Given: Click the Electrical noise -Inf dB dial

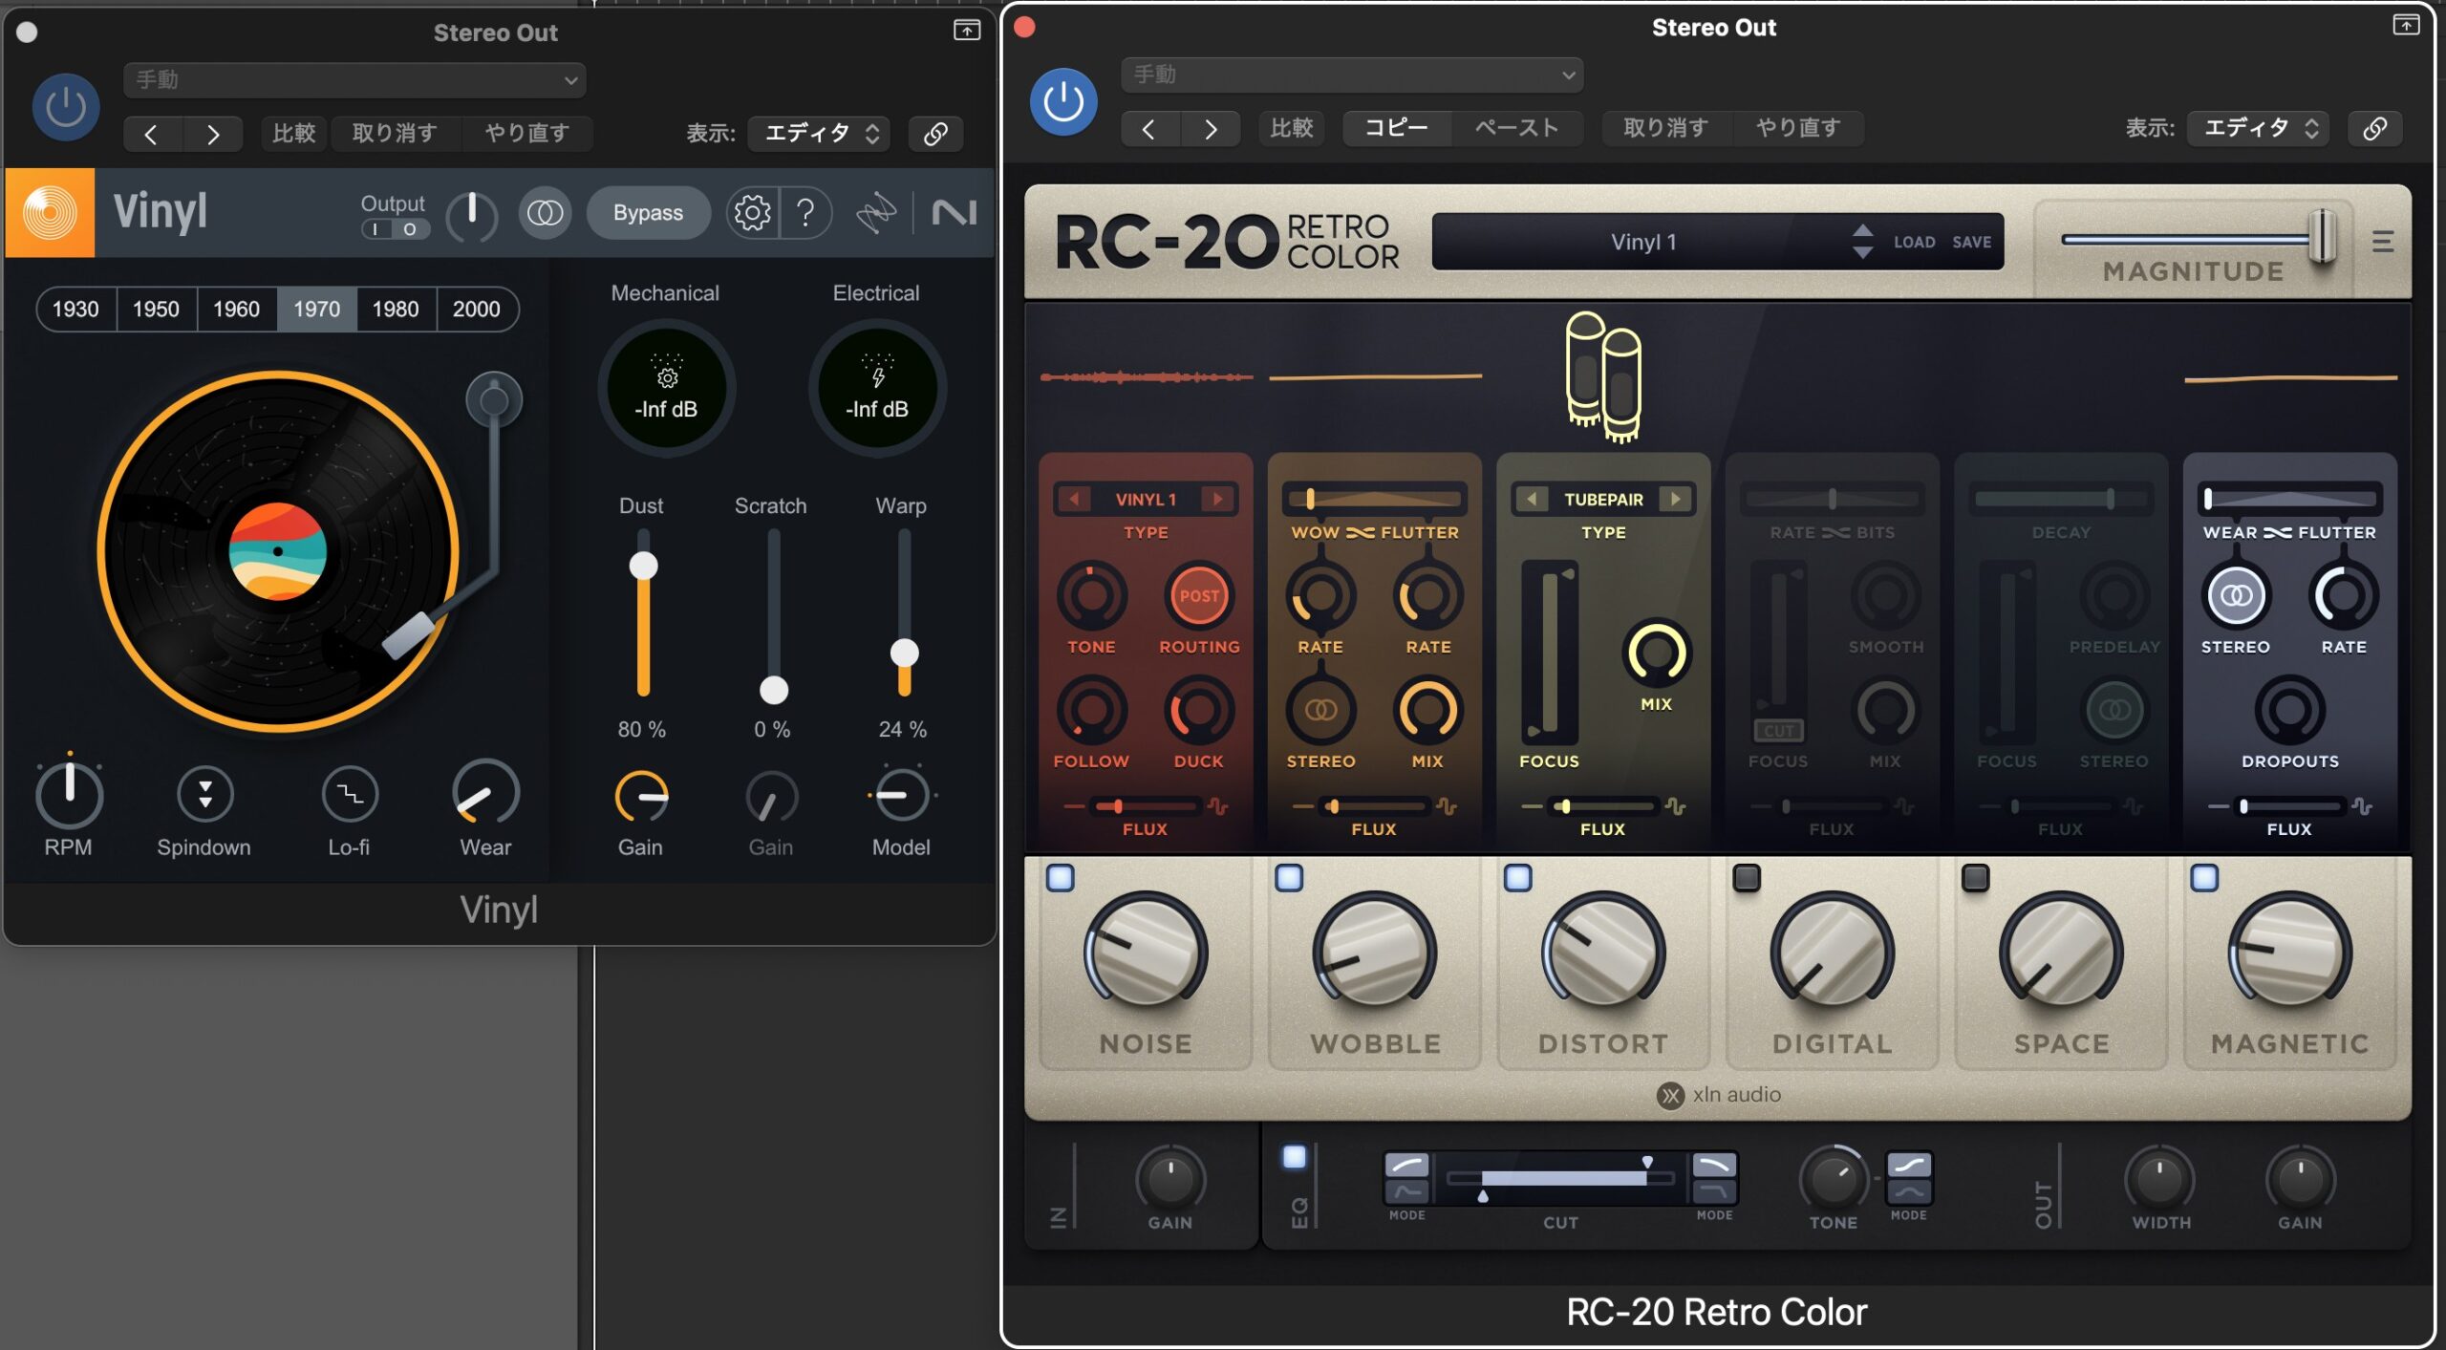Looking at the screenshot, I should 876,388.
